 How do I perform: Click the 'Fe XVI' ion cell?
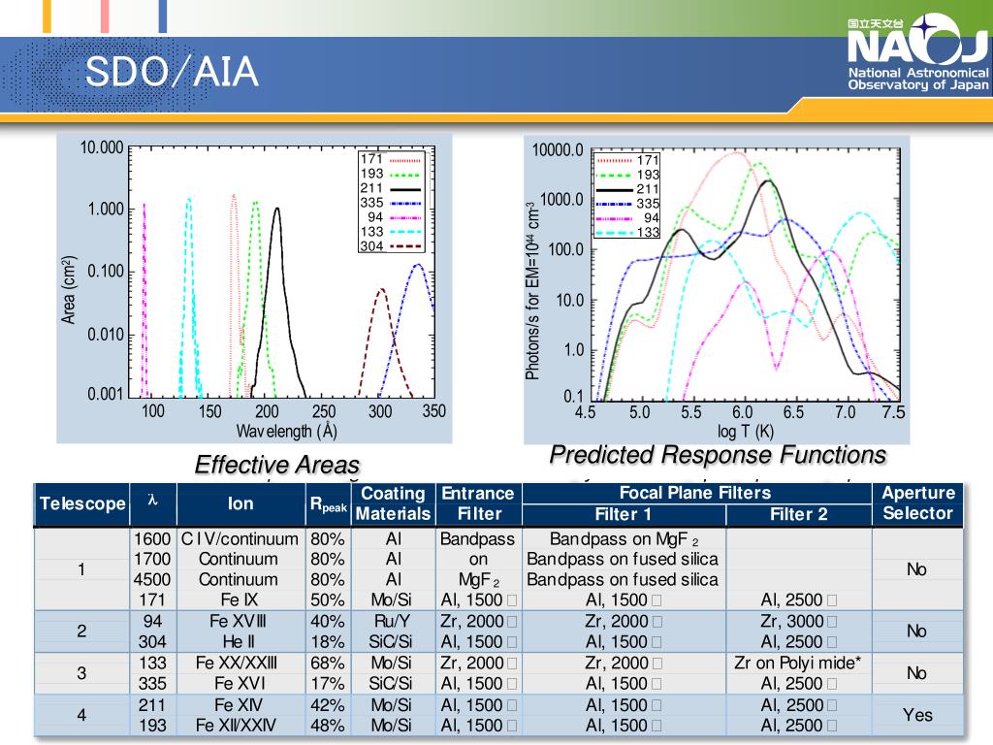240,684
